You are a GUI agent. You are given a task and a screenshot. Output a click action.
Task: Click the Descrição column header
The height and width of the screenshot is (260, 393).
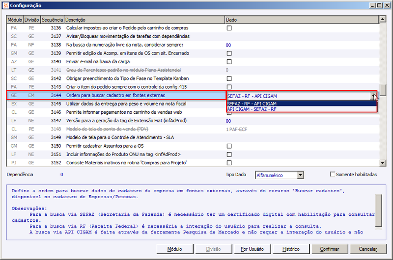click(144, 20)
